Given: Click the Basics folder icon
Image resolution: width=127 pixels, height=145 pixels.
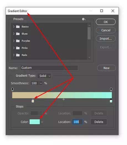Looking at the screenshot, I should [18, 27].
